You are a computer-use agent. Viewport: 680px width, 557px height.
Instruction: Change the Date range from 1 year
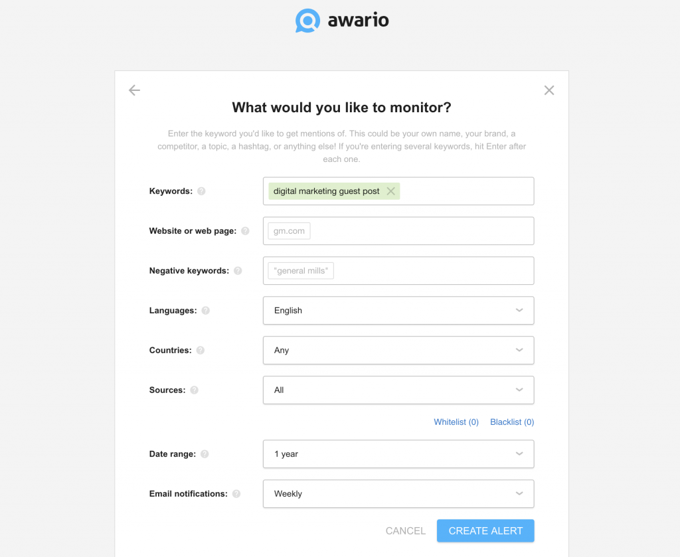point(398,454)
